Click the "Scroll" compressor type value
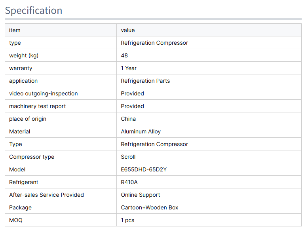The width and height of the screenshot is (308, 230). coord(128,157)
